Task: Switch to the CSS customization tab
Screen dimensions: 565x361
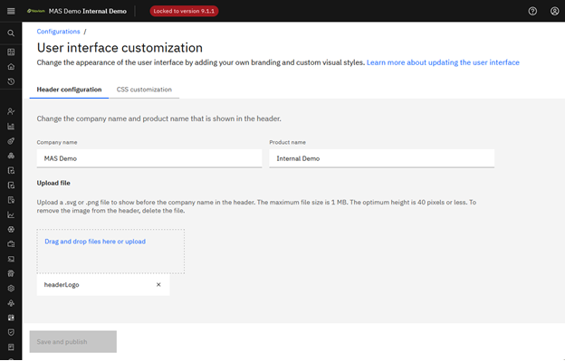Action: [x=144, y=90]
